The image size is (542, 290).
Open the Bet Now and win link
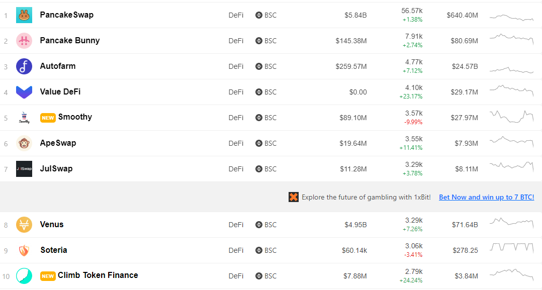[486, 197]
